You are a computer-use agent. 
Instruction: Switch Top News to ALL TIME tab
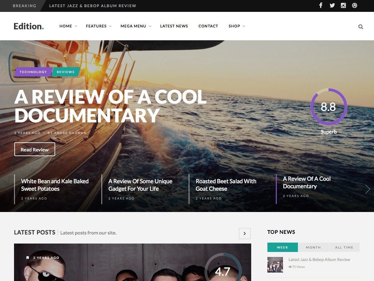point(344,247)
